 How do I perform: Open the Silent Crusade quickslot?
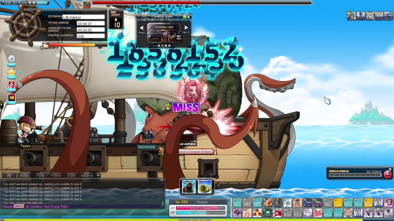coord(368,203)
